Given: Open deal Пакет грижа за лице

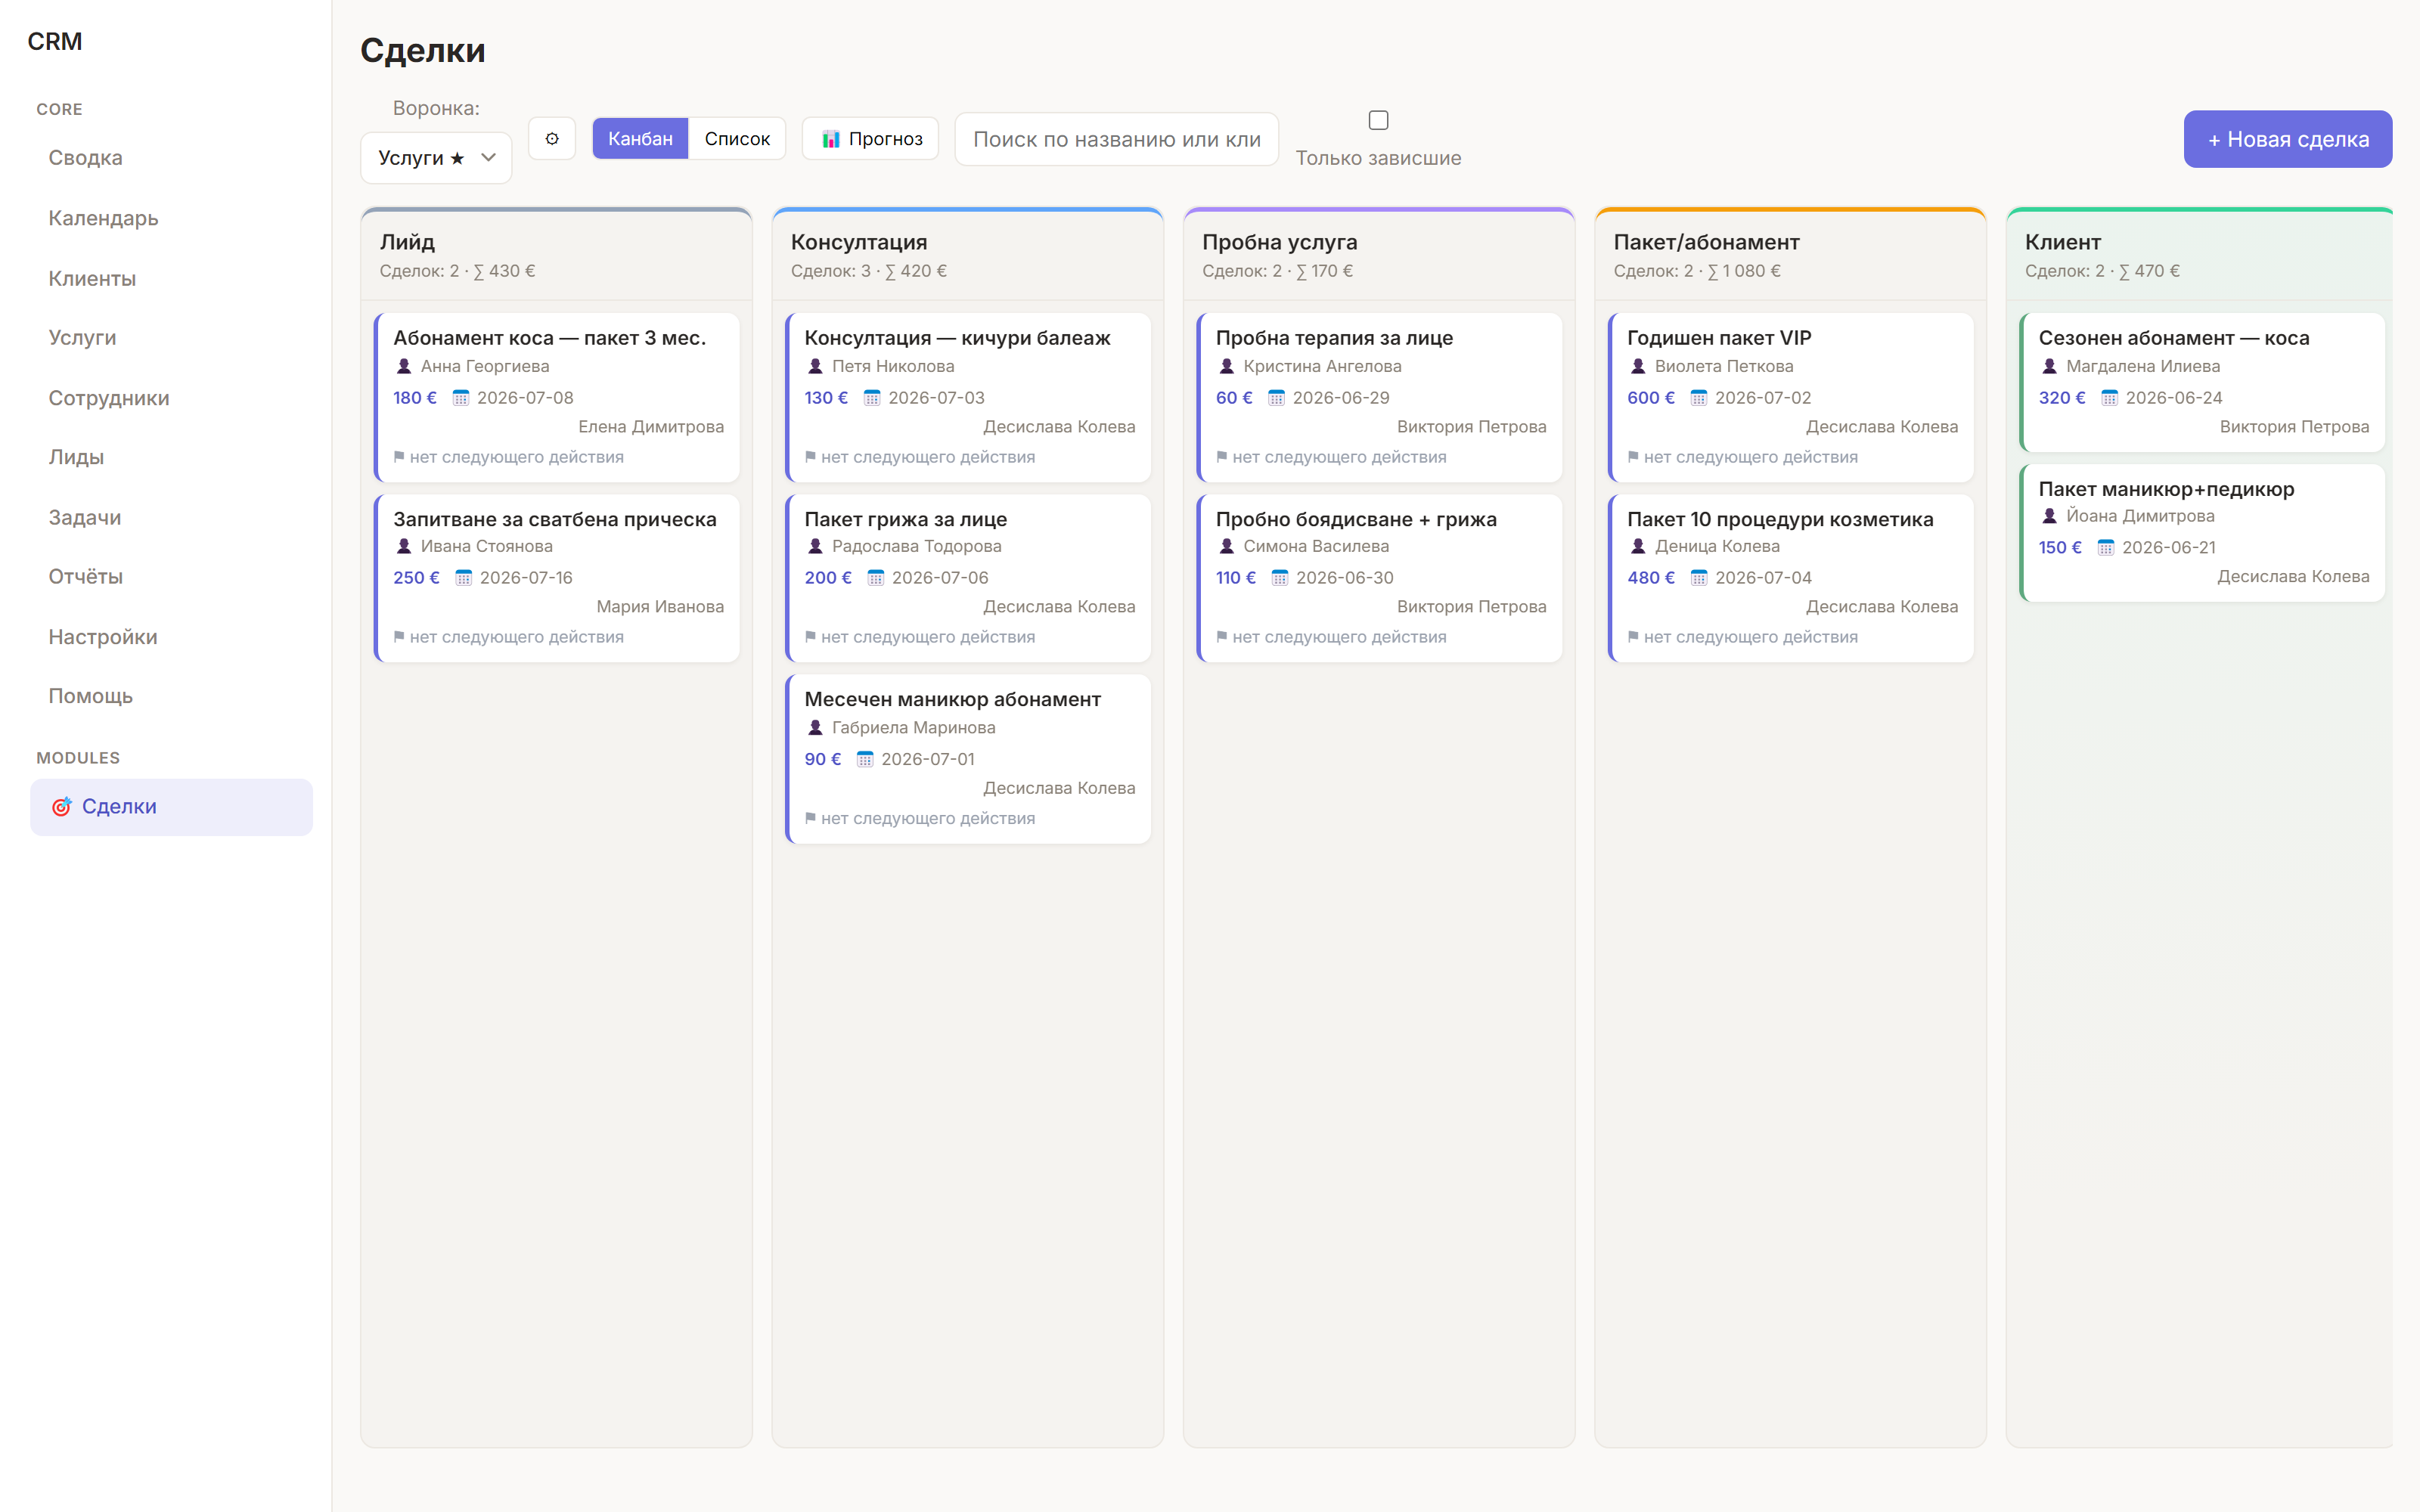Looking at the screenshot, I should (x=968, y=578).
